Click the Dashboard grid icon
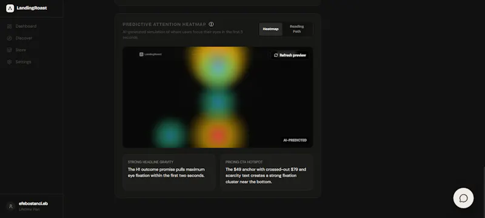The height and width of the screenshot is (218, 485). tap(9, 27)
